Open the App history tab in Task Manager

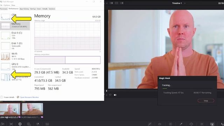[24, 9]
